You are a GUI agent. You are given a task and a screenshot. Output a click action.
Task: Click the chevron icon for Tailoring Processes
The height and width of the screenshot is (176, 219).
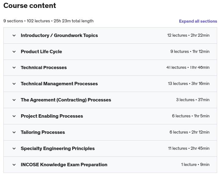click(x=14, y=132)
